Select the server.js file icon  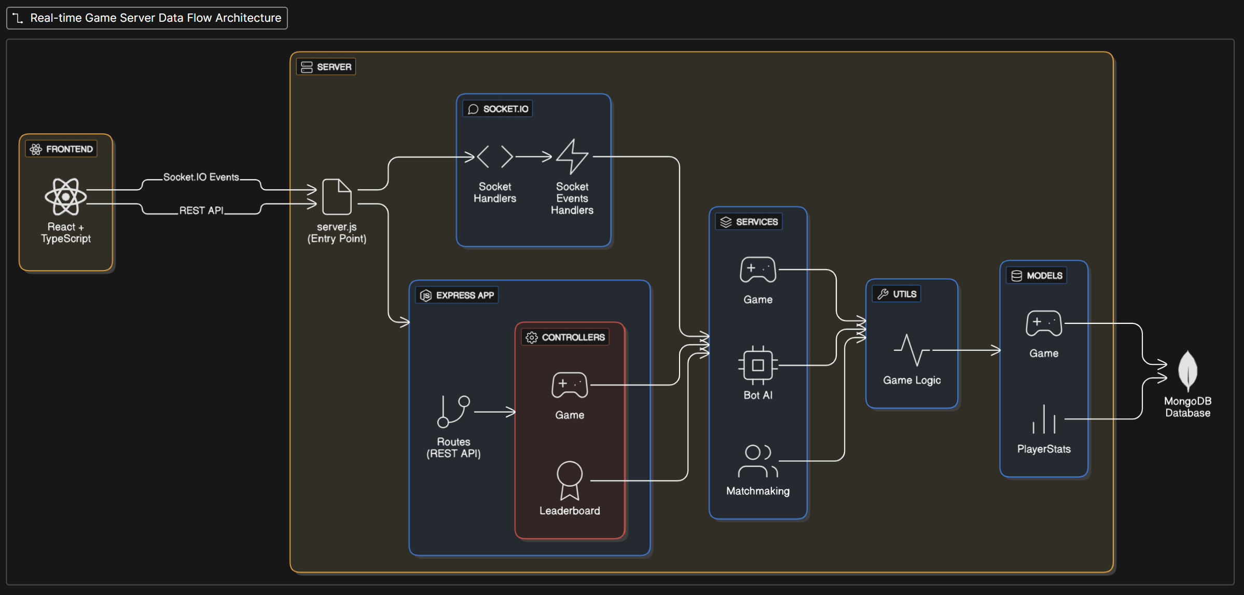click(337, 196)
